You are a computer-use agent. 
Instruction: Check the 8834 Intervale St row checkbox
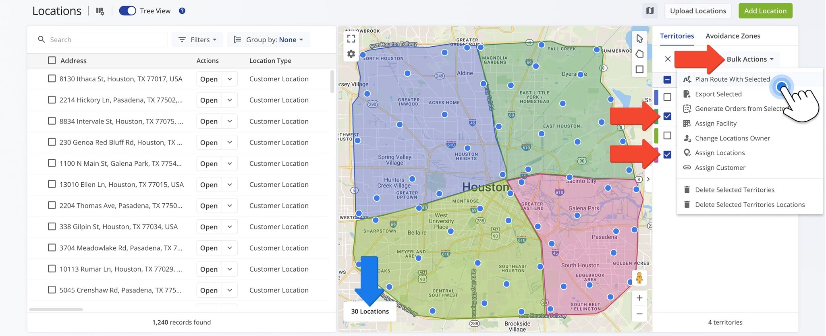click(52, 121)
